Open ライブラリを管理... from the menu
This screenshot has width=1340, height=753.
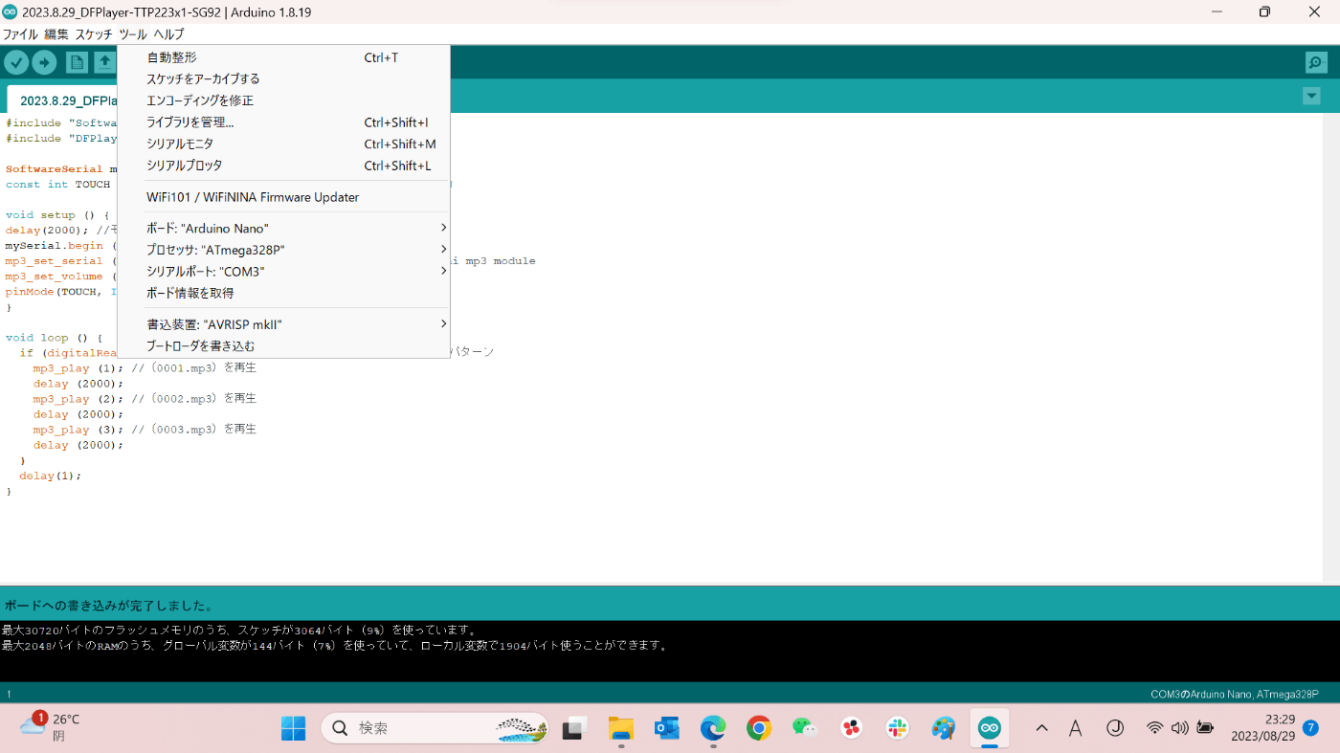click(x=283, y=122)
